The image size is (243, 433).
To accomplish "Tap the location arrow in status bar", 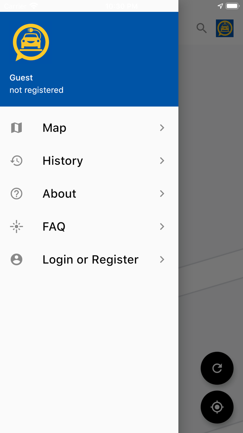I will [220, 6].
